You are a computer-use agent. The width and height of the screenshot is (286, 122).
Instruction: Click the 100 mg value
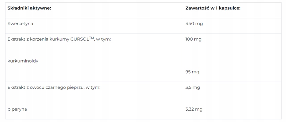193,39
